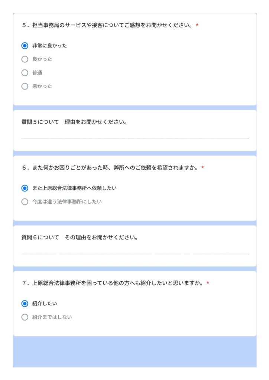Image resolution: width=269 pixels, height=380 pixels.
Task: Click the blue area below the question 7 card
Action: tap(134, 352)
